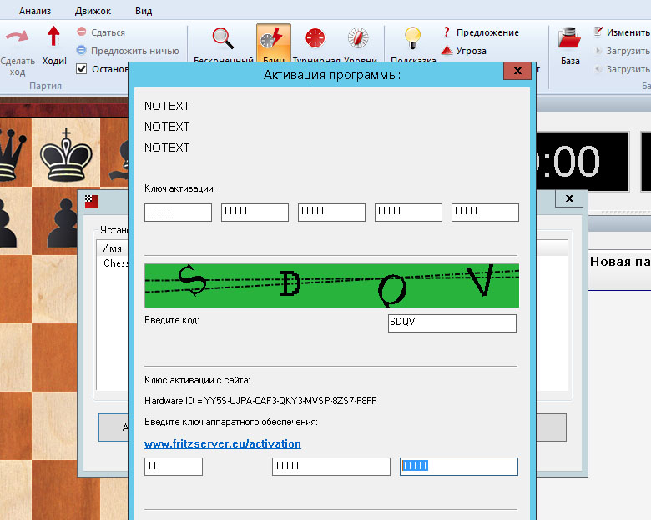
Task: Click the chess clock display
Action: (x=582, y=162)
